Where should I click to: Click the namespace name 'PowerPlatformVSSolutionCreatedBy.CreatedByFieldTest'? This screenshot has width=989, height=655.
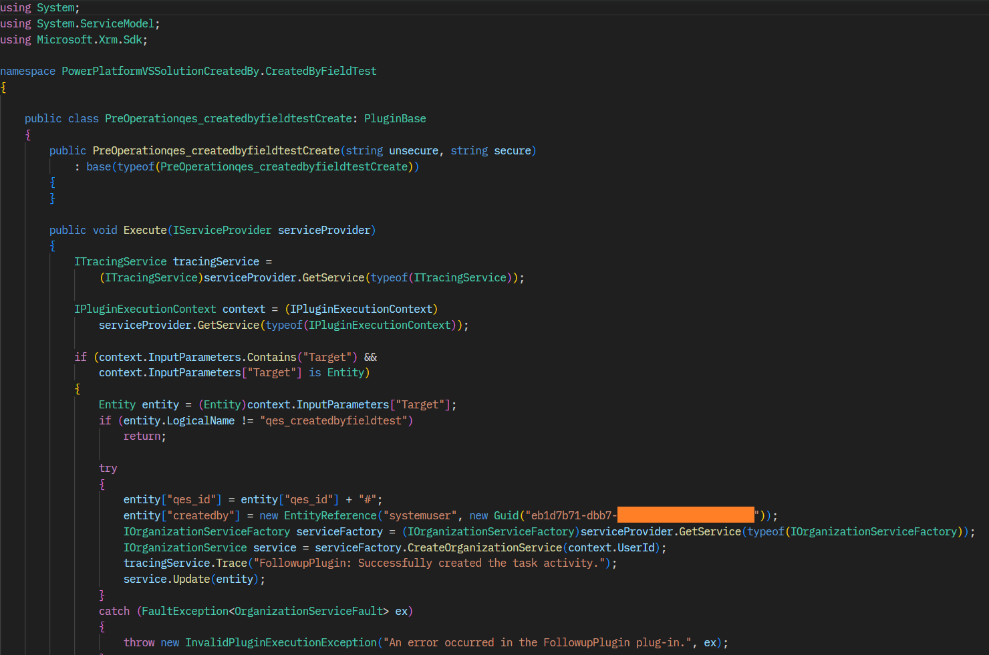(x=219, y=72)
